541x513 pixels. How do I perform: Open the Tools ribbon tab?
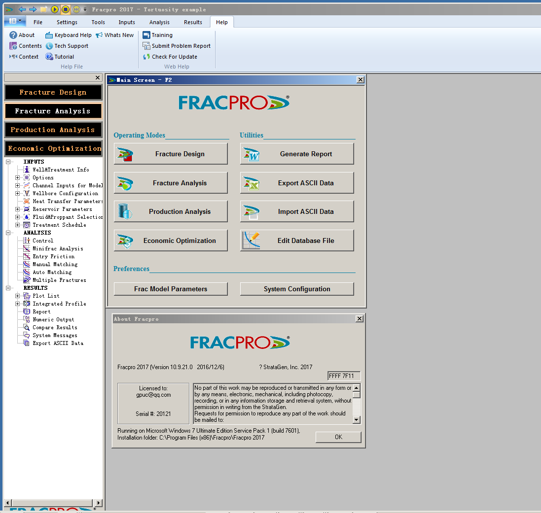click(98, 22)
